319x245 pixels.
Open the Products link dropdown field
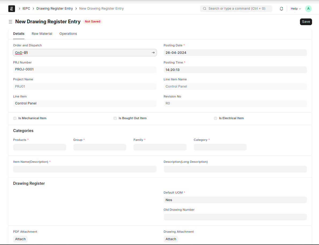(39, 147)
